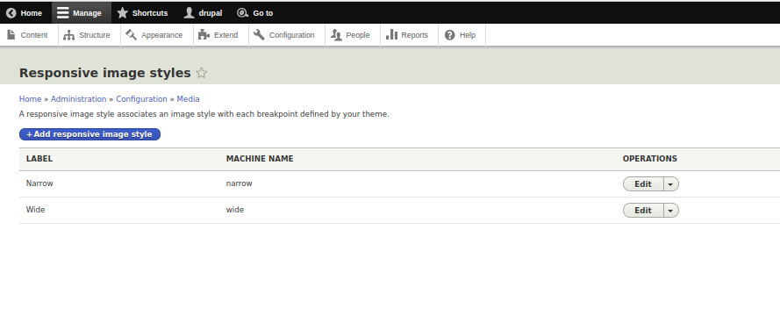Edit the Wide responsive image style
This screenshot has height=316, width=780.
pos(643,211)
